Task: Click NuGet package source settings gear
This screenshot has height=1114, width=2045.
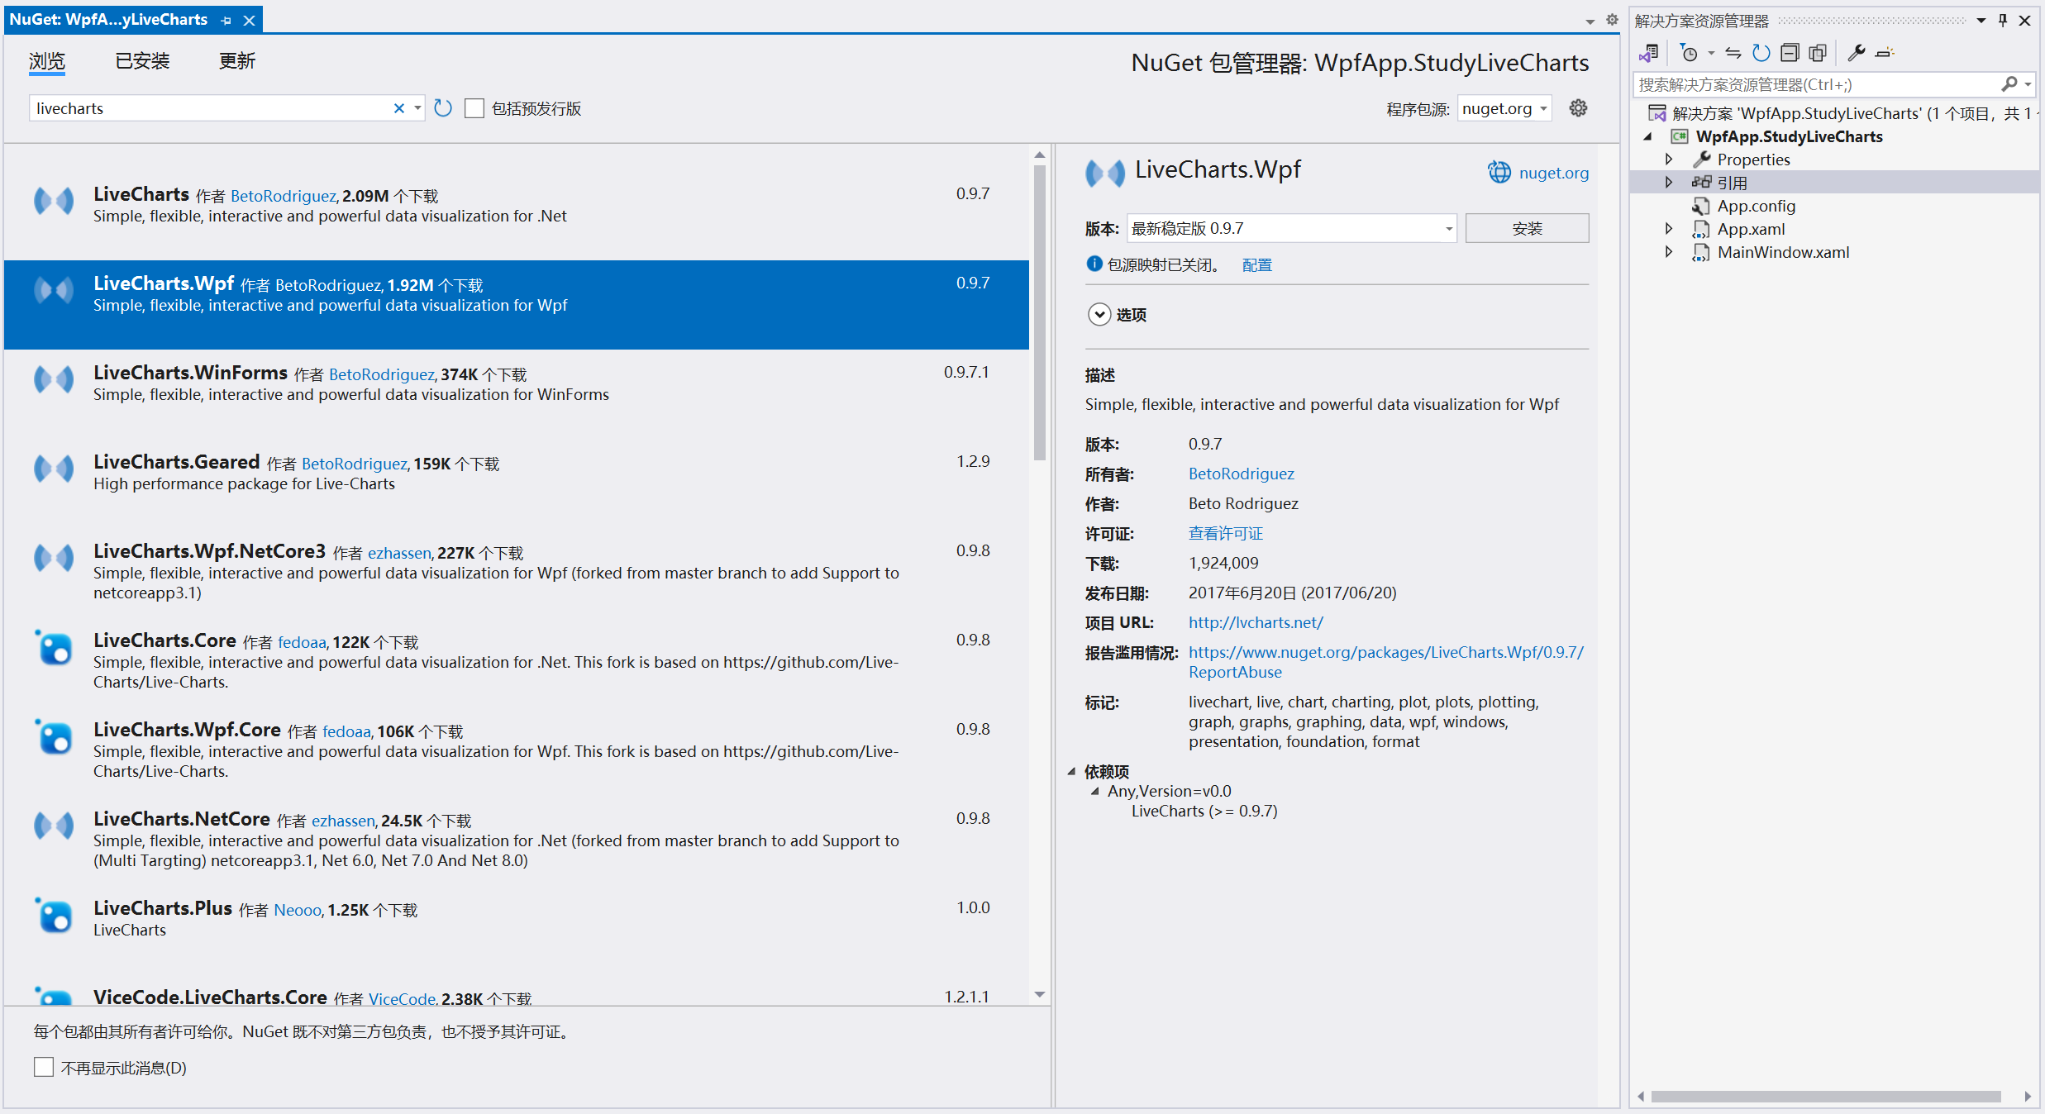Action: tap(1578, 108)
